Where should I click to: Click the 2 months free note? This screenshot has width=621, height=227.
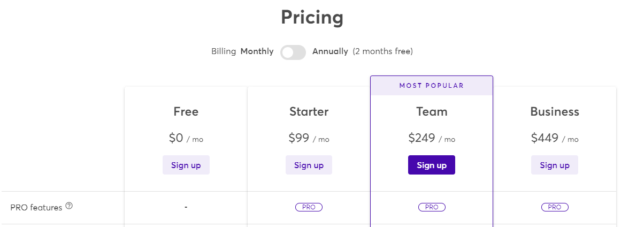pos(382,51)
